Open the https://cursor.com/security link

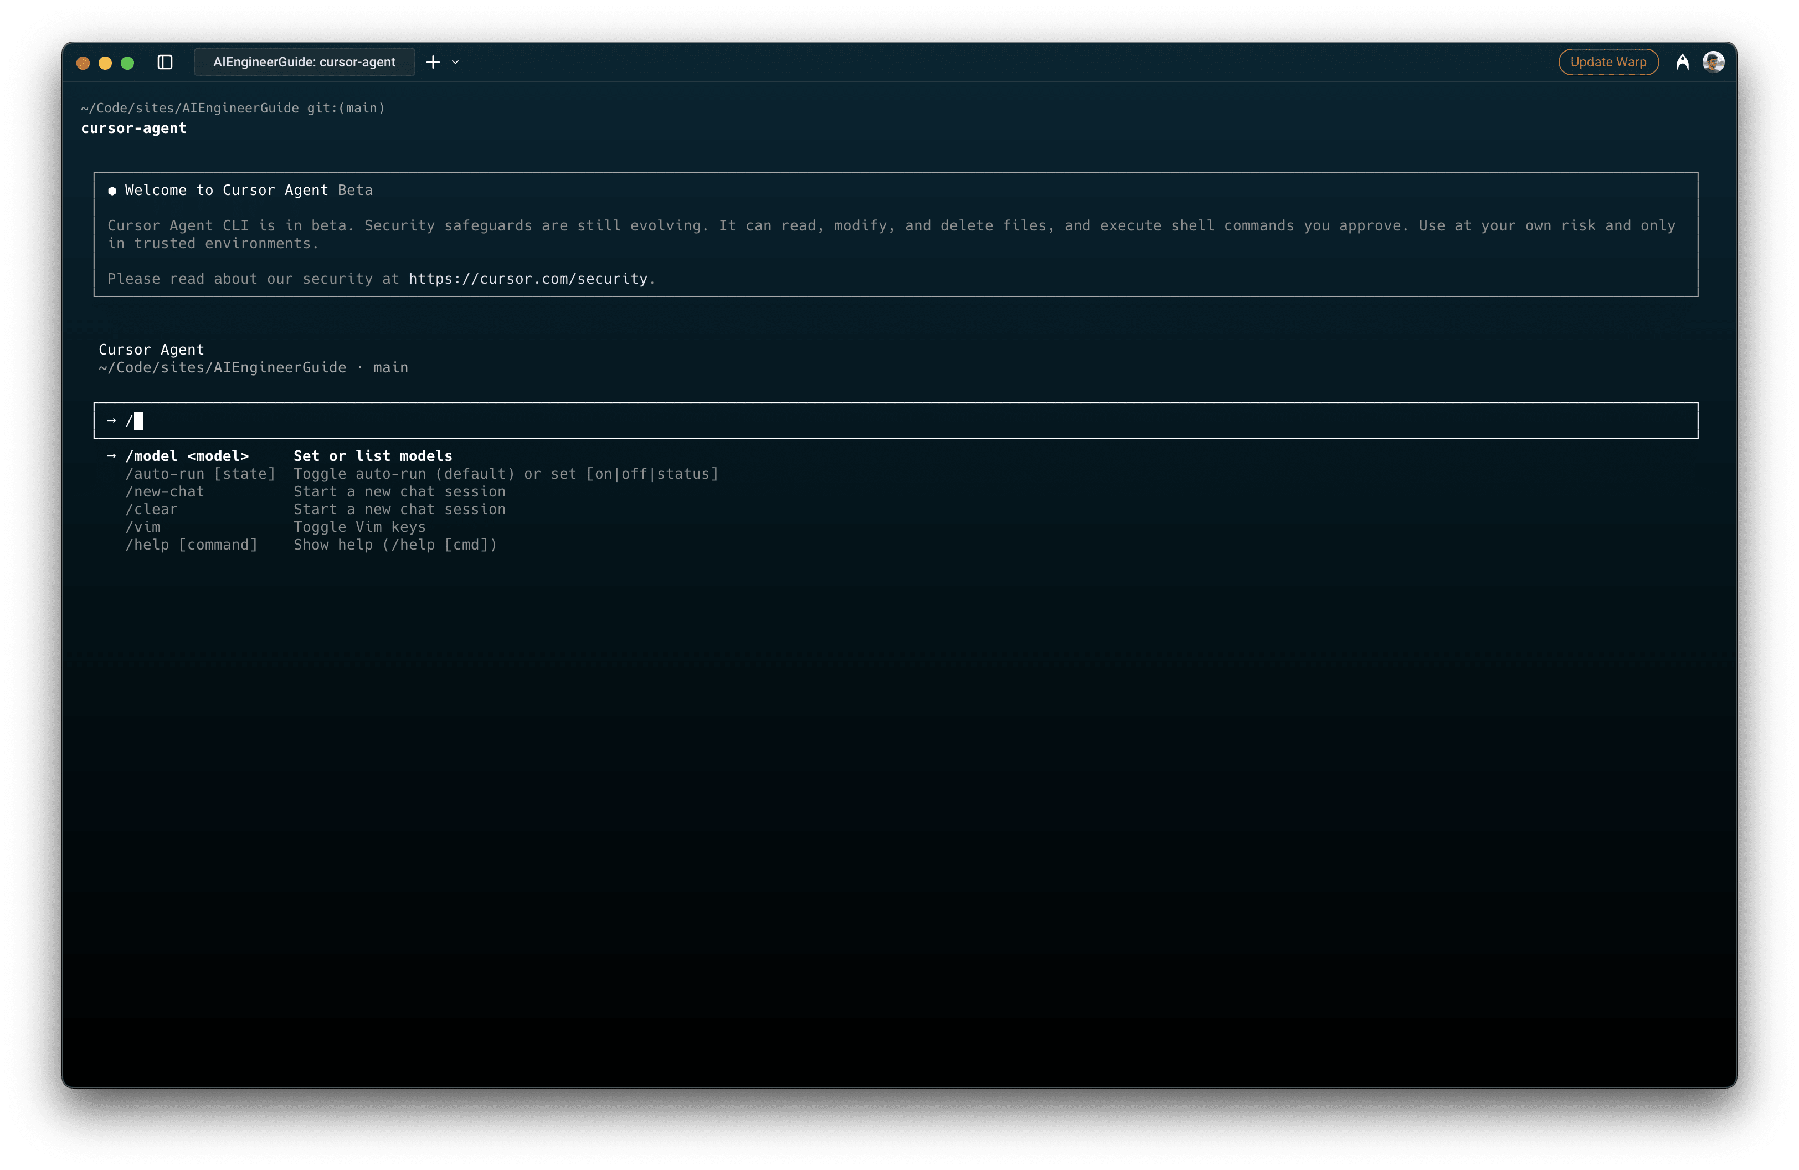[x=528, y=279]
